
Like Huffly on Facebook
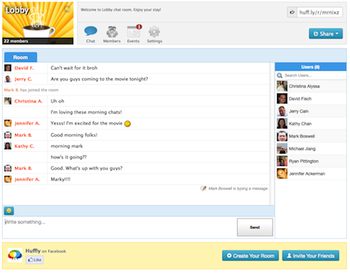(x=35, y=260)
